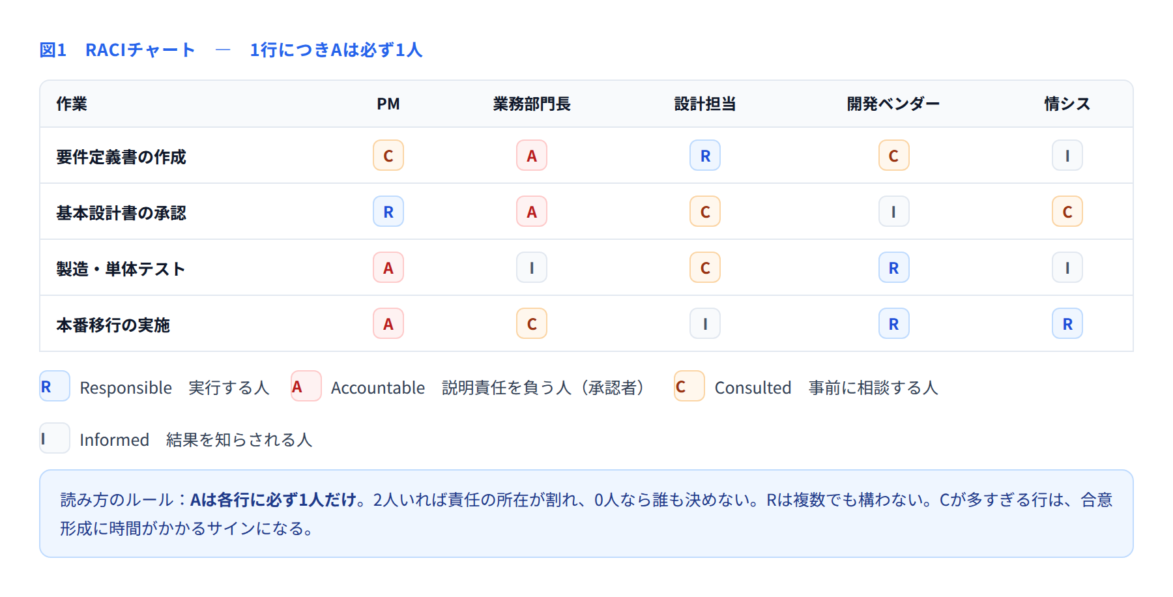
Task: Click the 設計担当 column header
Action: click(705, 104)
